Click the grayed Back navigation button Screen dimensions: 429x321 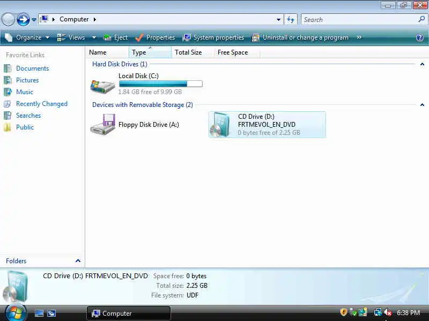[8, 19]
